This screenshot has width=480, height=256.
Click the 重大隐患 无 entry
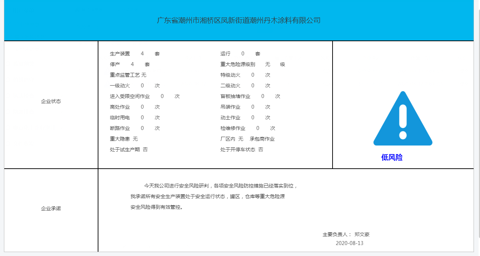124,139
